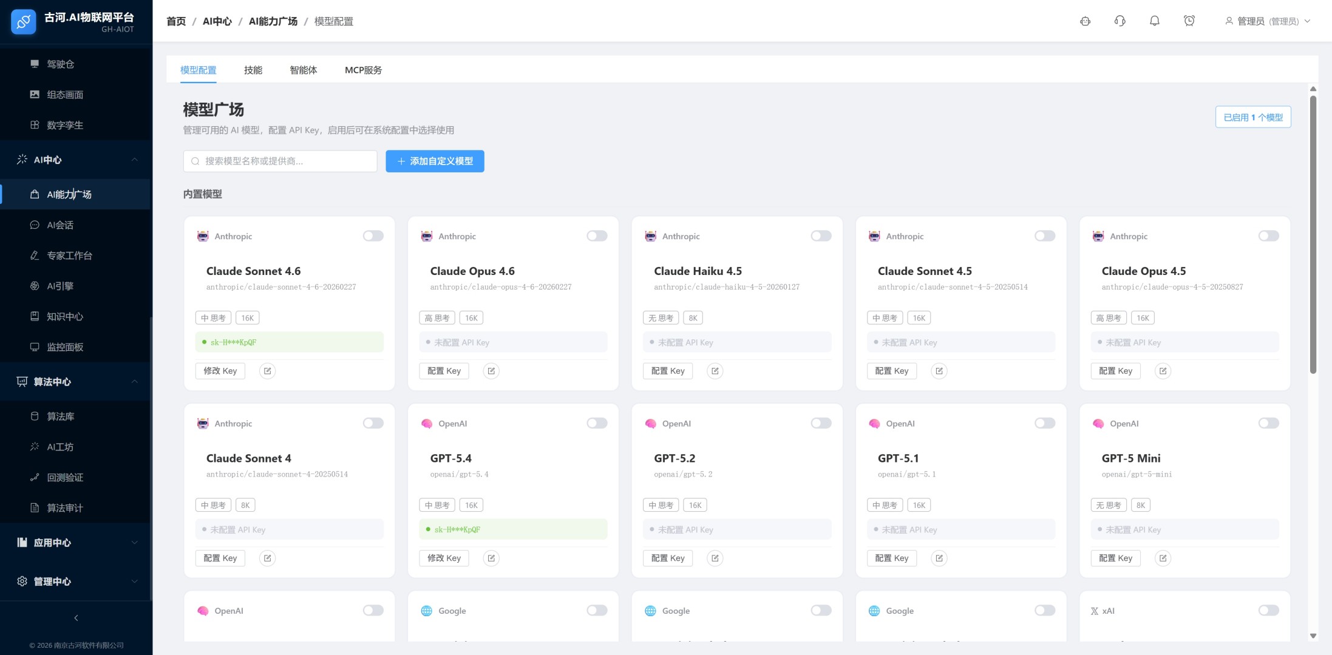1332x655 pixels.
Task: Switch to the 智能体 tab
Action: click(303, 70)
